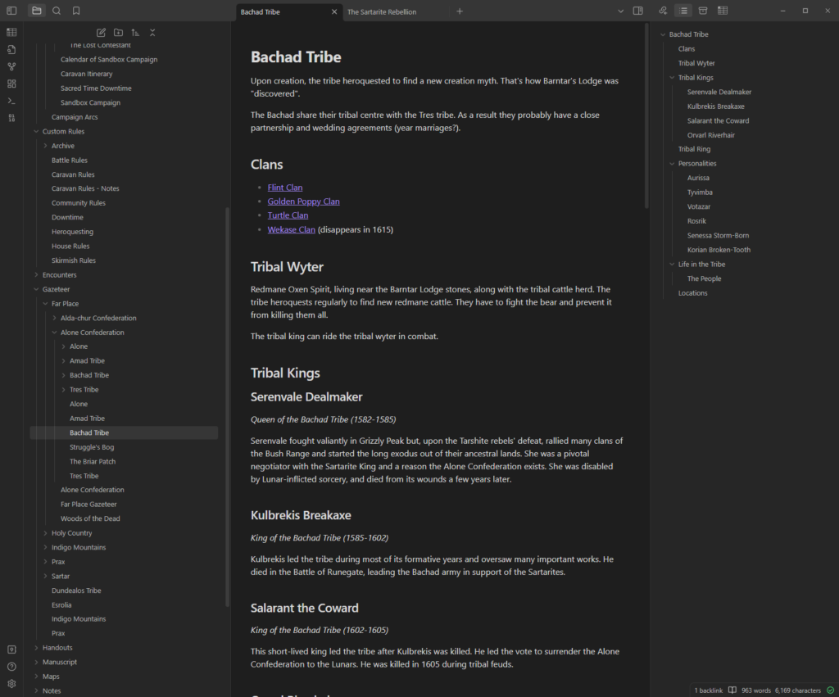Screen dimensions: 839x697
Task: Open the outgoing links panel icon
Action: [x=663, y=11]
